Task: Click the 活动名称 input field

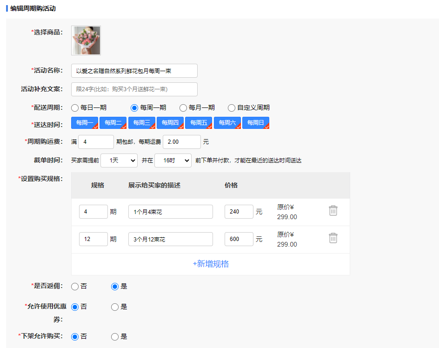Action: click(134, 71)
